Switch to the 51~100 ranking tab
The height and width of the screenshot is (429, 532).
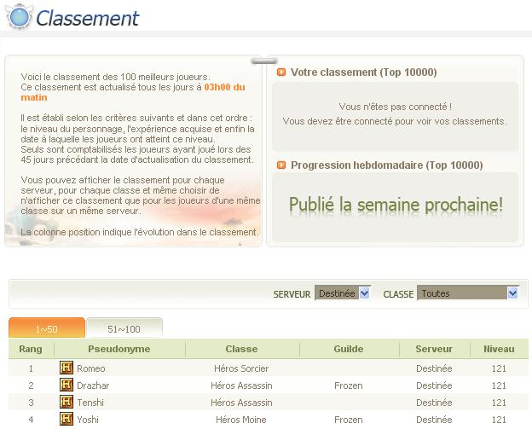click(x=124, y=328)
